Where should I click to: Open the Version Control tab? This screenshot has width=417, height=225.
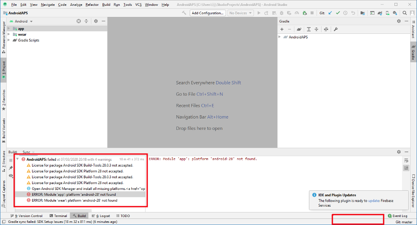pyautogui.click(x=26, y=216)
